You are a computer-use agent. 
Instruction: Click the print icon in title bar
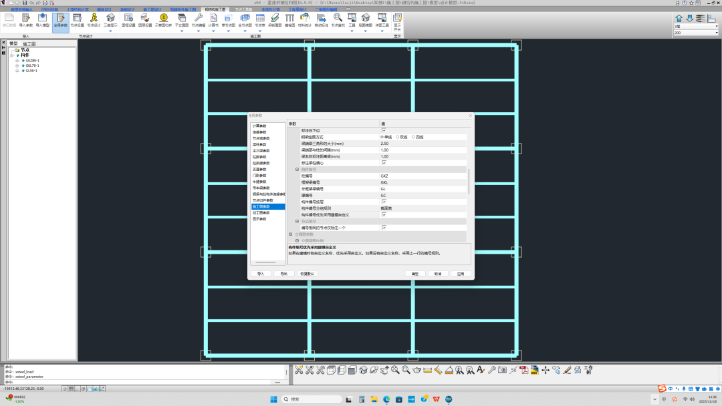(45, 3)
